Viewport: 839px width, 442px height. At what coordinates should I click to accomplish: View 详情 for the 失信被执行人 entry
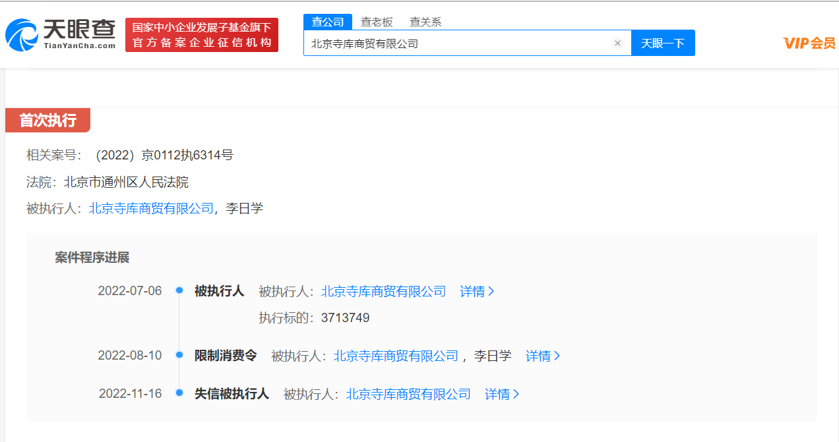tap(502, 394)
